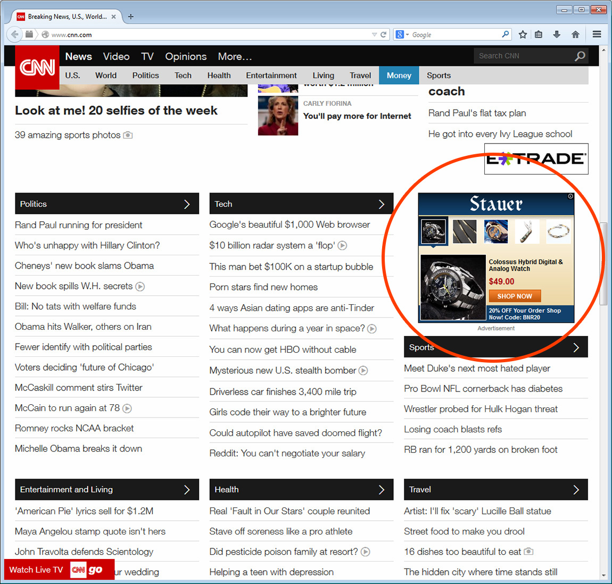
Task: Bookmark this page with the star icon
Action: [523, 35]
